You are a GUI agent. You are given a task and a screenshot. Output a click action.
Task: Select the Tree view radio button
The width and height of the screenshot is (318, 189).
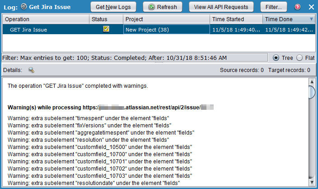pos(276,58)
